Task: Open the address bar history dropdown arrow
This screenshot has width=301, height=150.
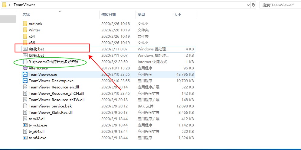Action: [x=248, y=5]
